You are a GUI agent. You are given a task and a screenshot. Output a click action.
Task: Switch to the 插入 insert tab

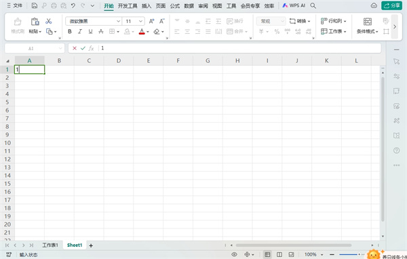[x=147, y=5]
